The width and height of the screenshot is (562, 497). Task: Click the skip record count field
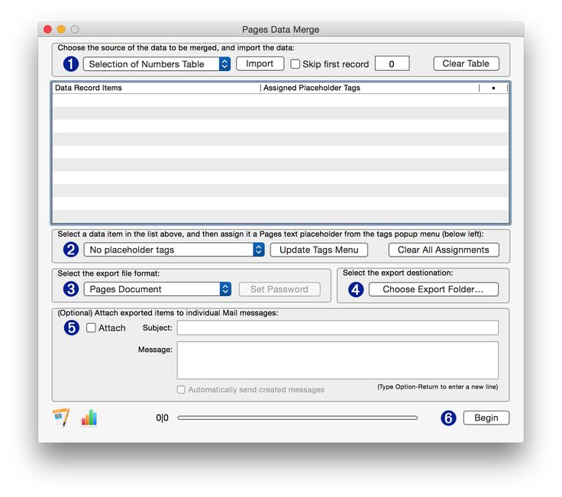click(x=392, y=64)
